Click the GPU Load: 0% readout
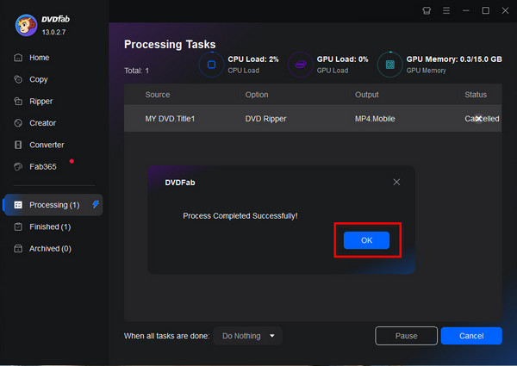The height and width of the screenshot is (366, 517). (343, 59)
